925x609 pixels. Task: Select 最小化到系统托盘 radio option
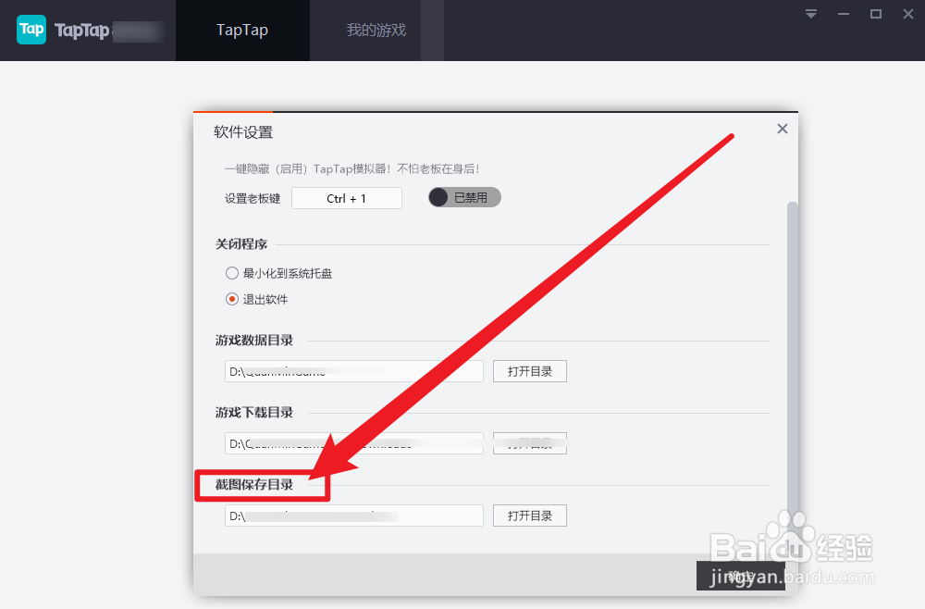click(232, 273)
